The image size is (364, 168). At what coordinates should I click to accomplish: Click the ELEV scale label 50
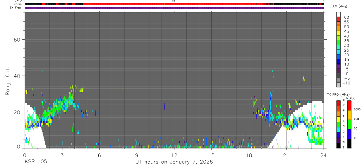tap(347, 27)
